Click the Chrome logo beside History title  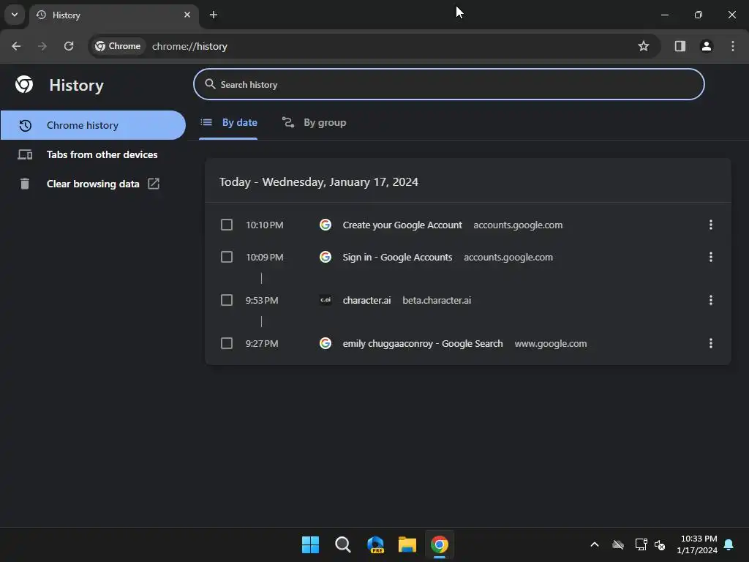coord(24,85)
